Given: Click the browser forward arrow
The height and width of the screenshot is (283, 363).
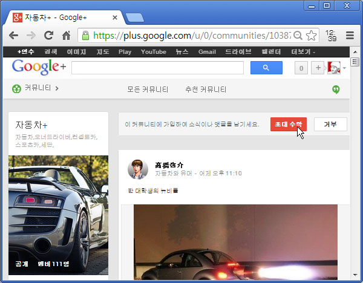Looking at the screenshot, I should point(31,36).
